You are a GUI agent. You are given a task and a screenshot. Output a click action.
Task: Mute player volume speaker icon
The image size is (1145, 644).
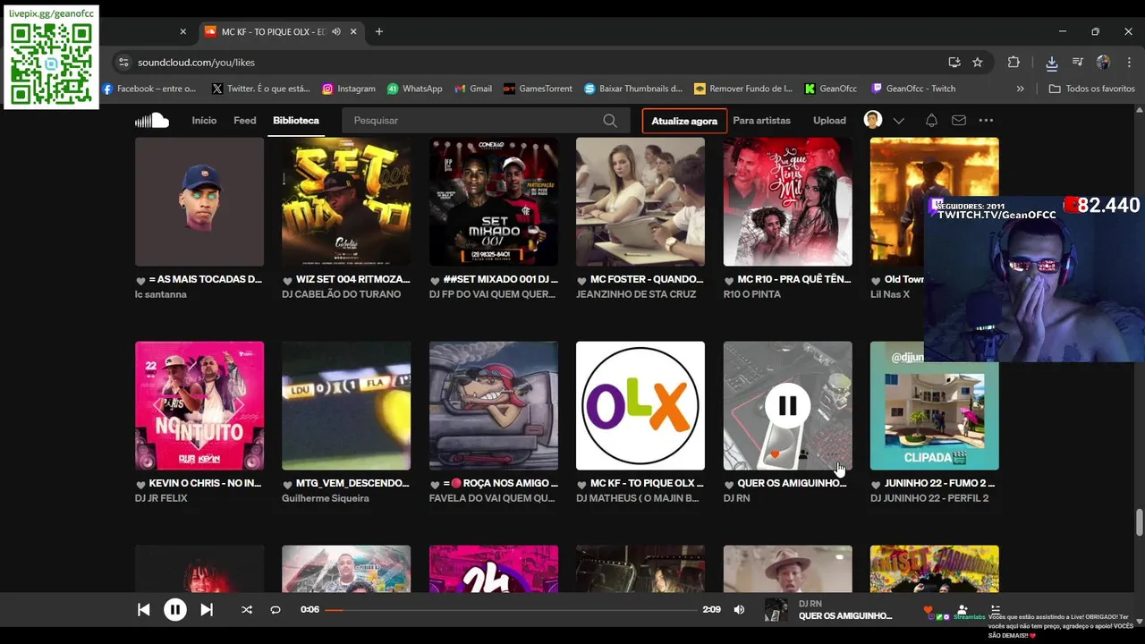[x=739, y=610]
